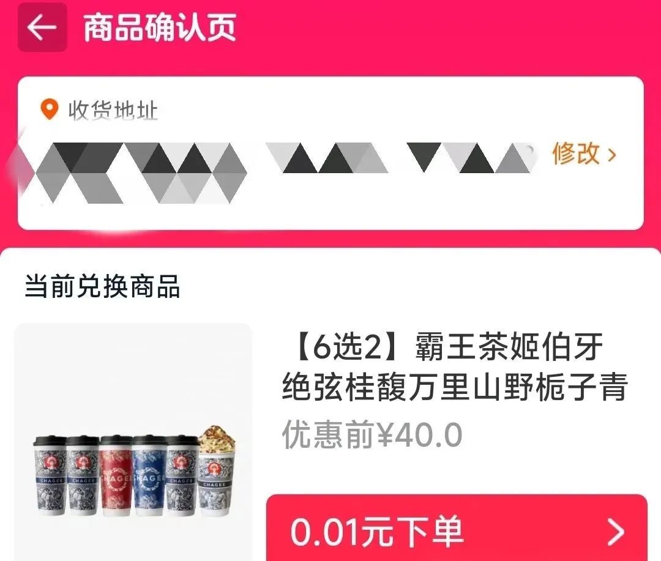Click the 收货地址 label
The height and width of the screenshot is (561, 661).
pyautogui.click(x=113, y=111)
